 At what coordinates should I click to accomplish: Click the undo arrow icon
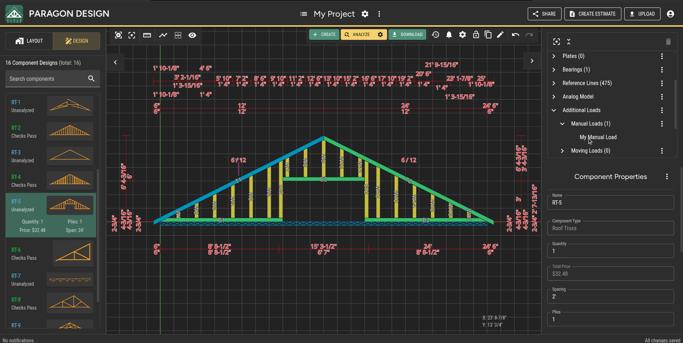(x=515, y=35)
